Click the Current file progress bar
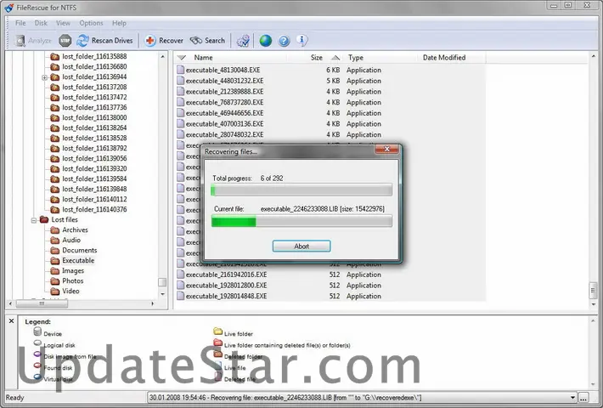 (301, 221)
